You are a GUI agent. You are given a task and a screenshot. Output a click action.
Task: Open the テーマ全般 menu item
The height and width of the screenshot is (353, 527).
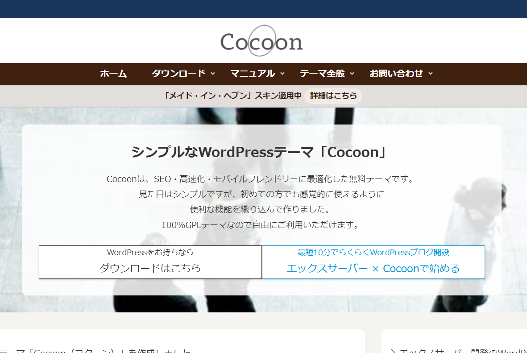[x=322, y=74]
